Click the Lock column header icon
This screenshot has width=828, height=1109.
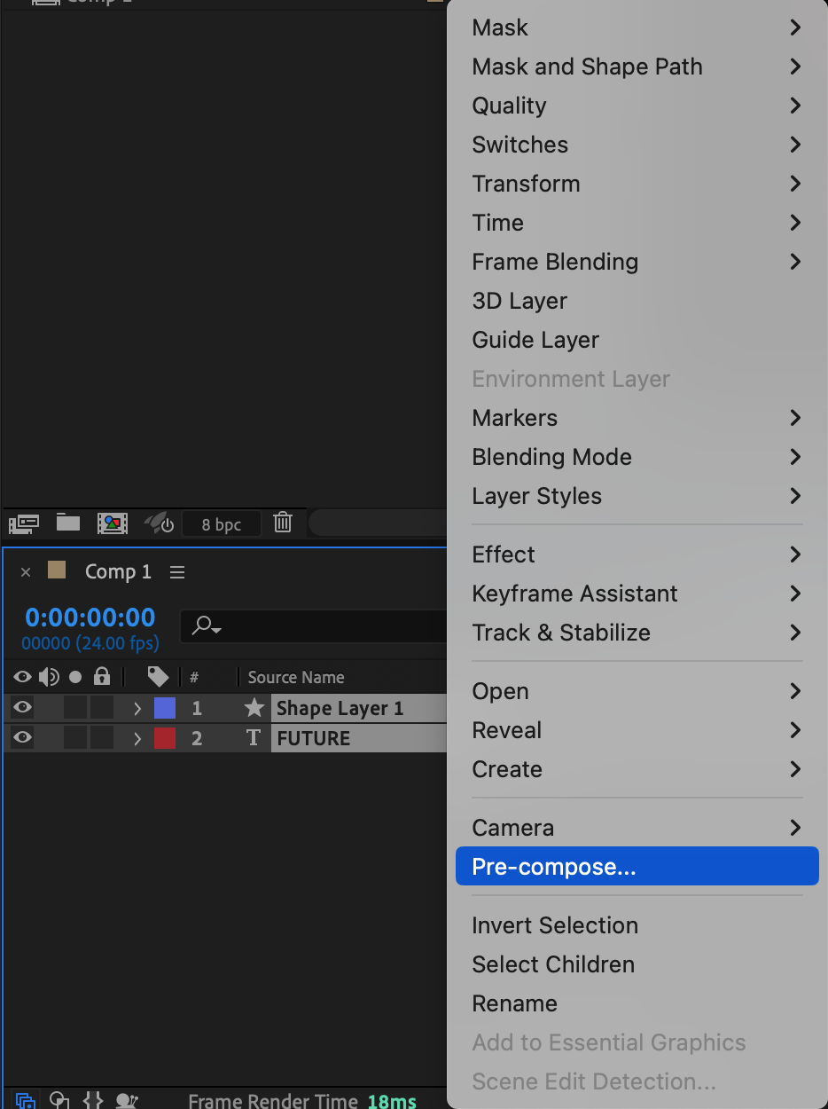point(102,677)
